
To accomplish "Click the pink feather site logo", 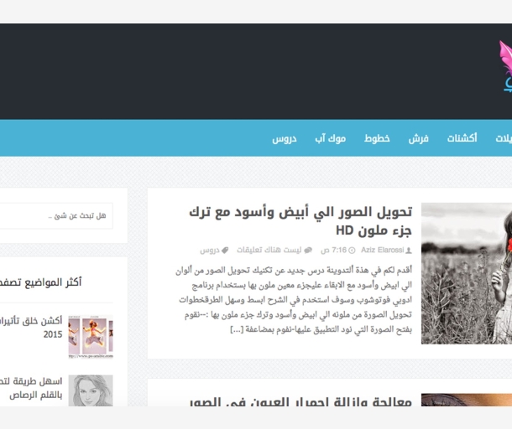I will [506, 65].
